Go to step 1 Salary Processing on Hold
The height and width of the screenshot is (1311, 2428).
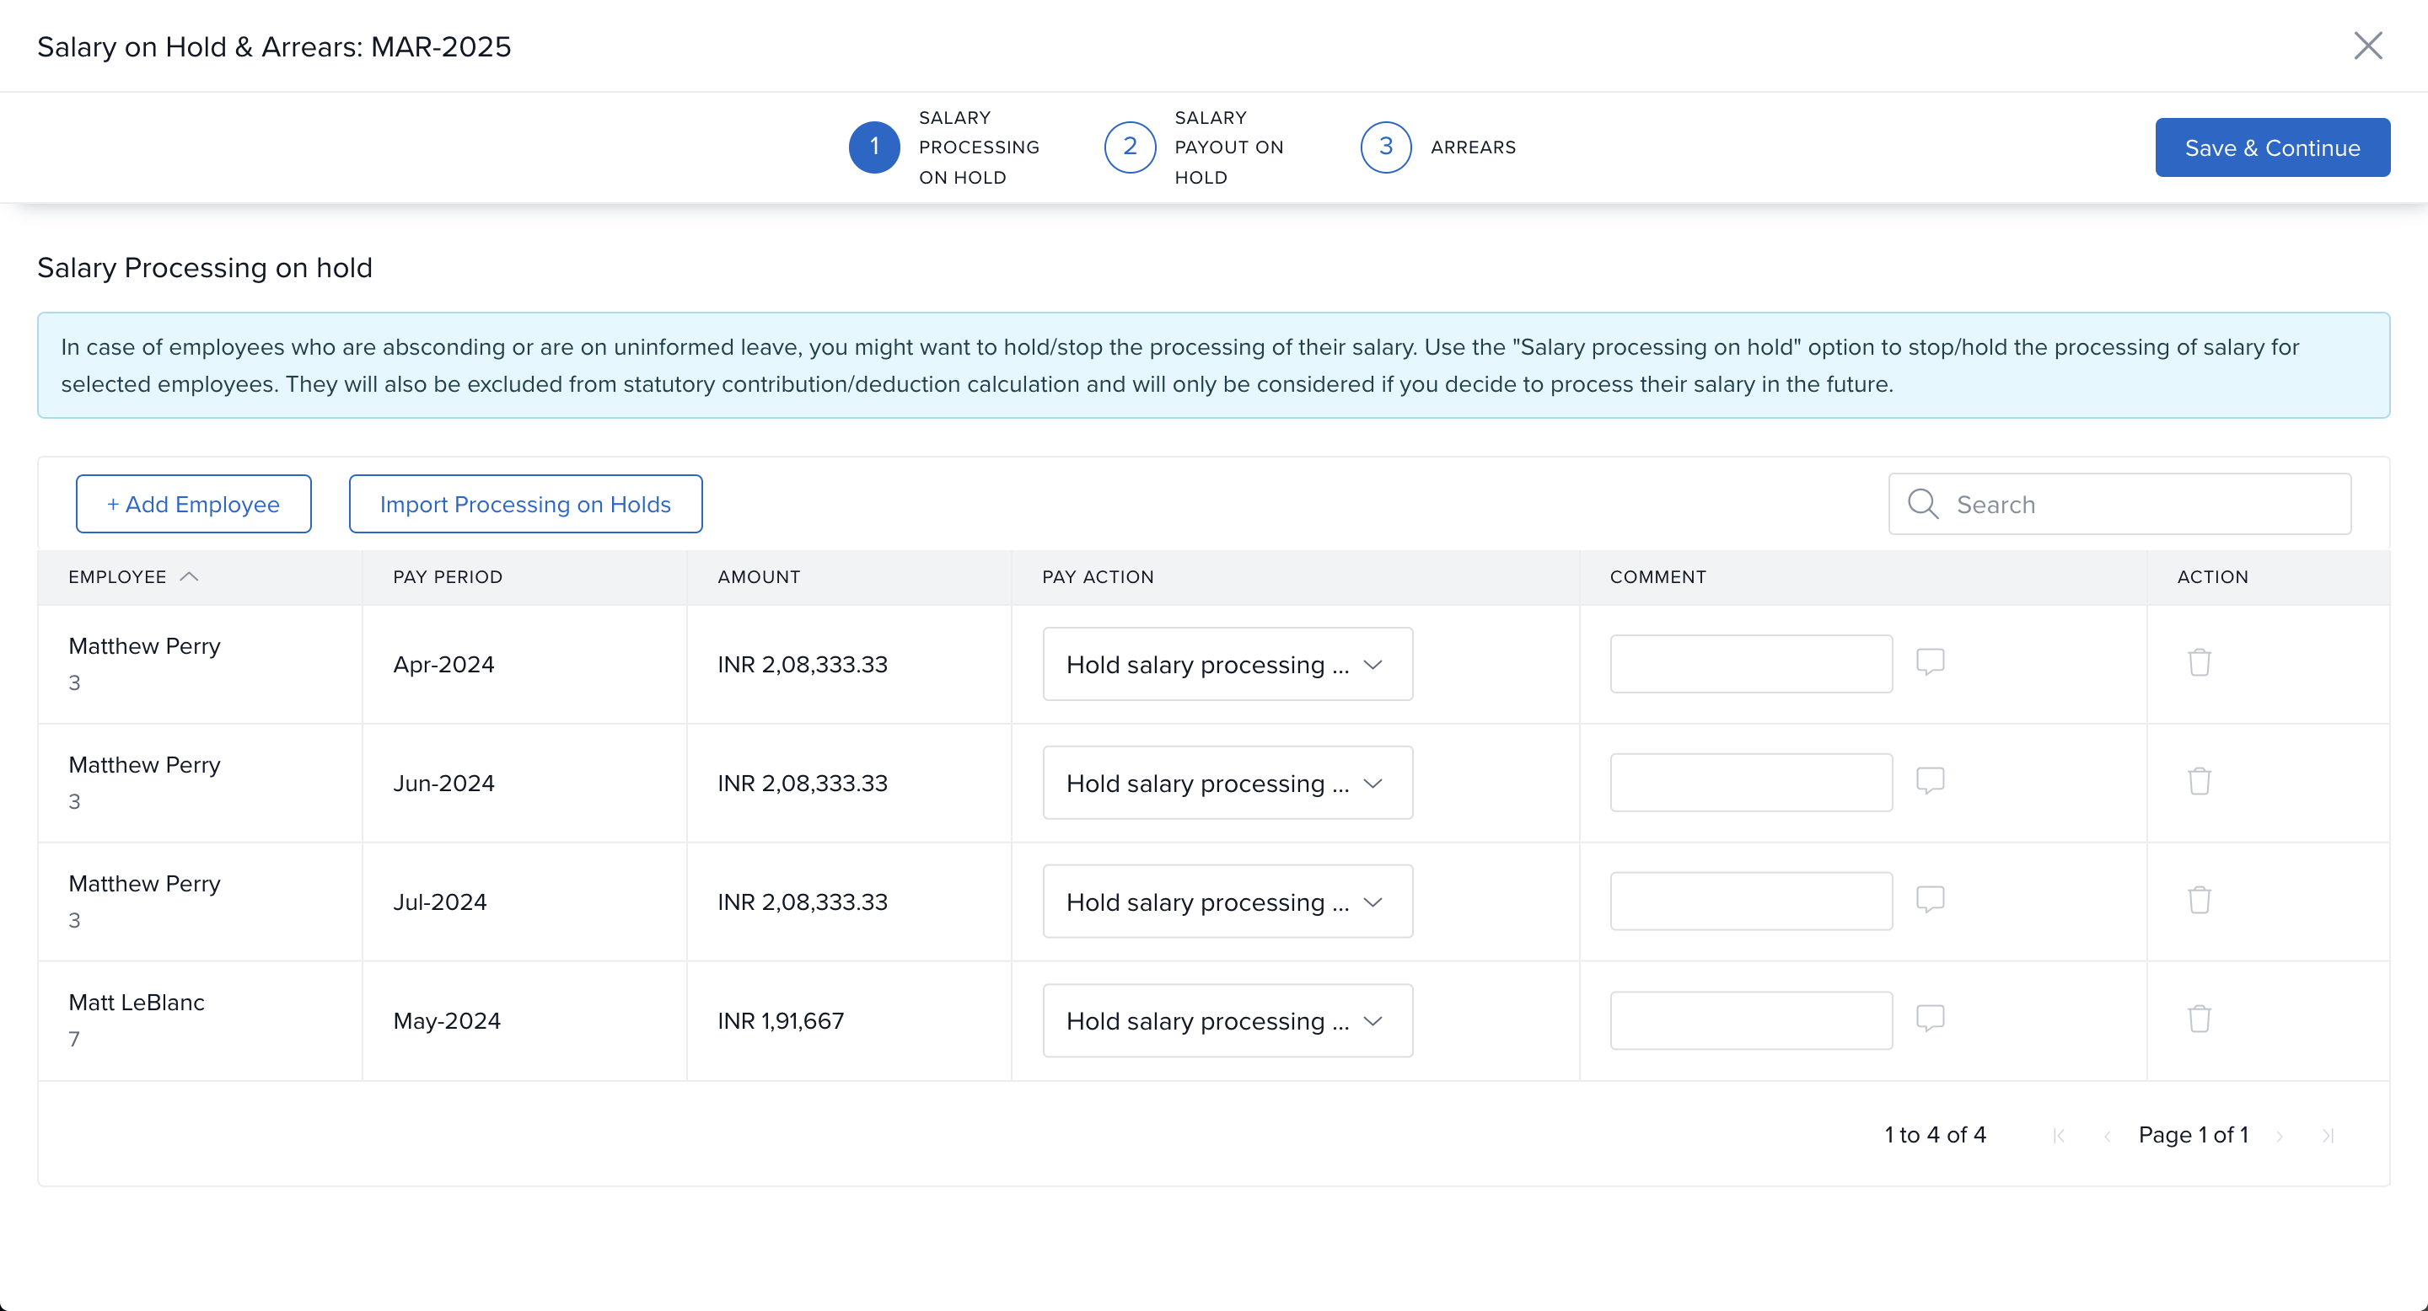tap(873, 147)
